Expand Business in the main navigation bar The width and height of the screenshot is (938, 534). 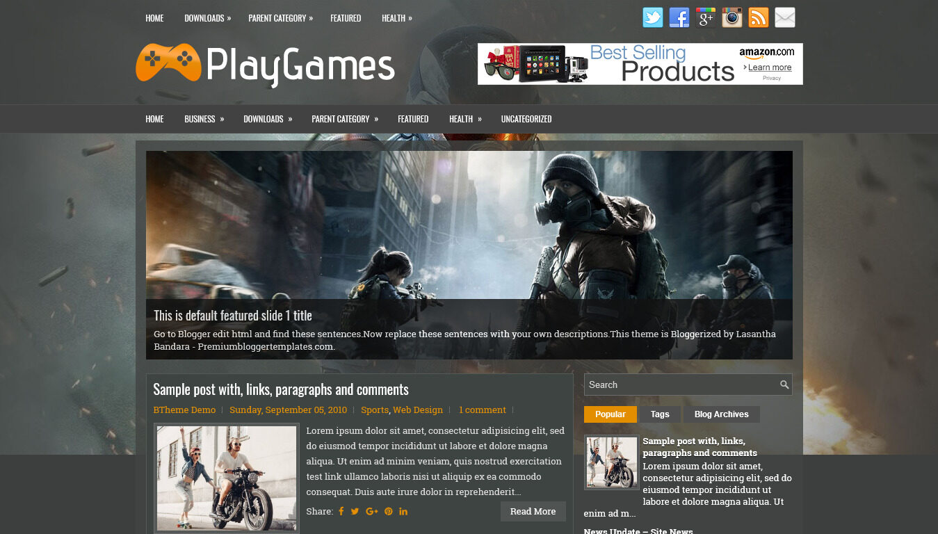tap(204, 119)
